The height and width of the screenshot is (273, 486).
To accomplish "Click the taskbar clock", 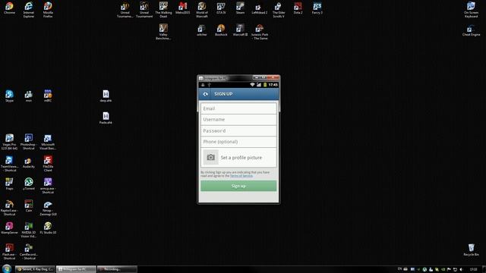I will (473, 269).
